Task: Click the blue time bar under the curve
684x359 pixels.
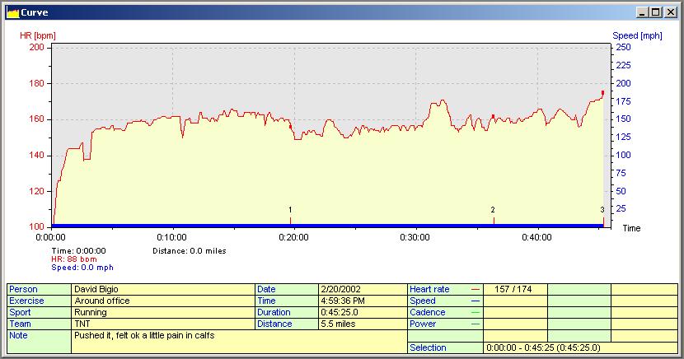Action: click(x=330, y=225)
